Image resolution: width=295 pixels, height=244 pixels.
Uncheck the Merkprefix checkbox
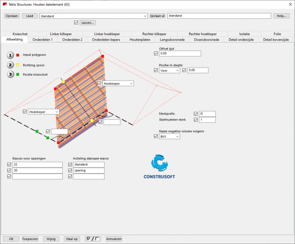tap(196, 114)
